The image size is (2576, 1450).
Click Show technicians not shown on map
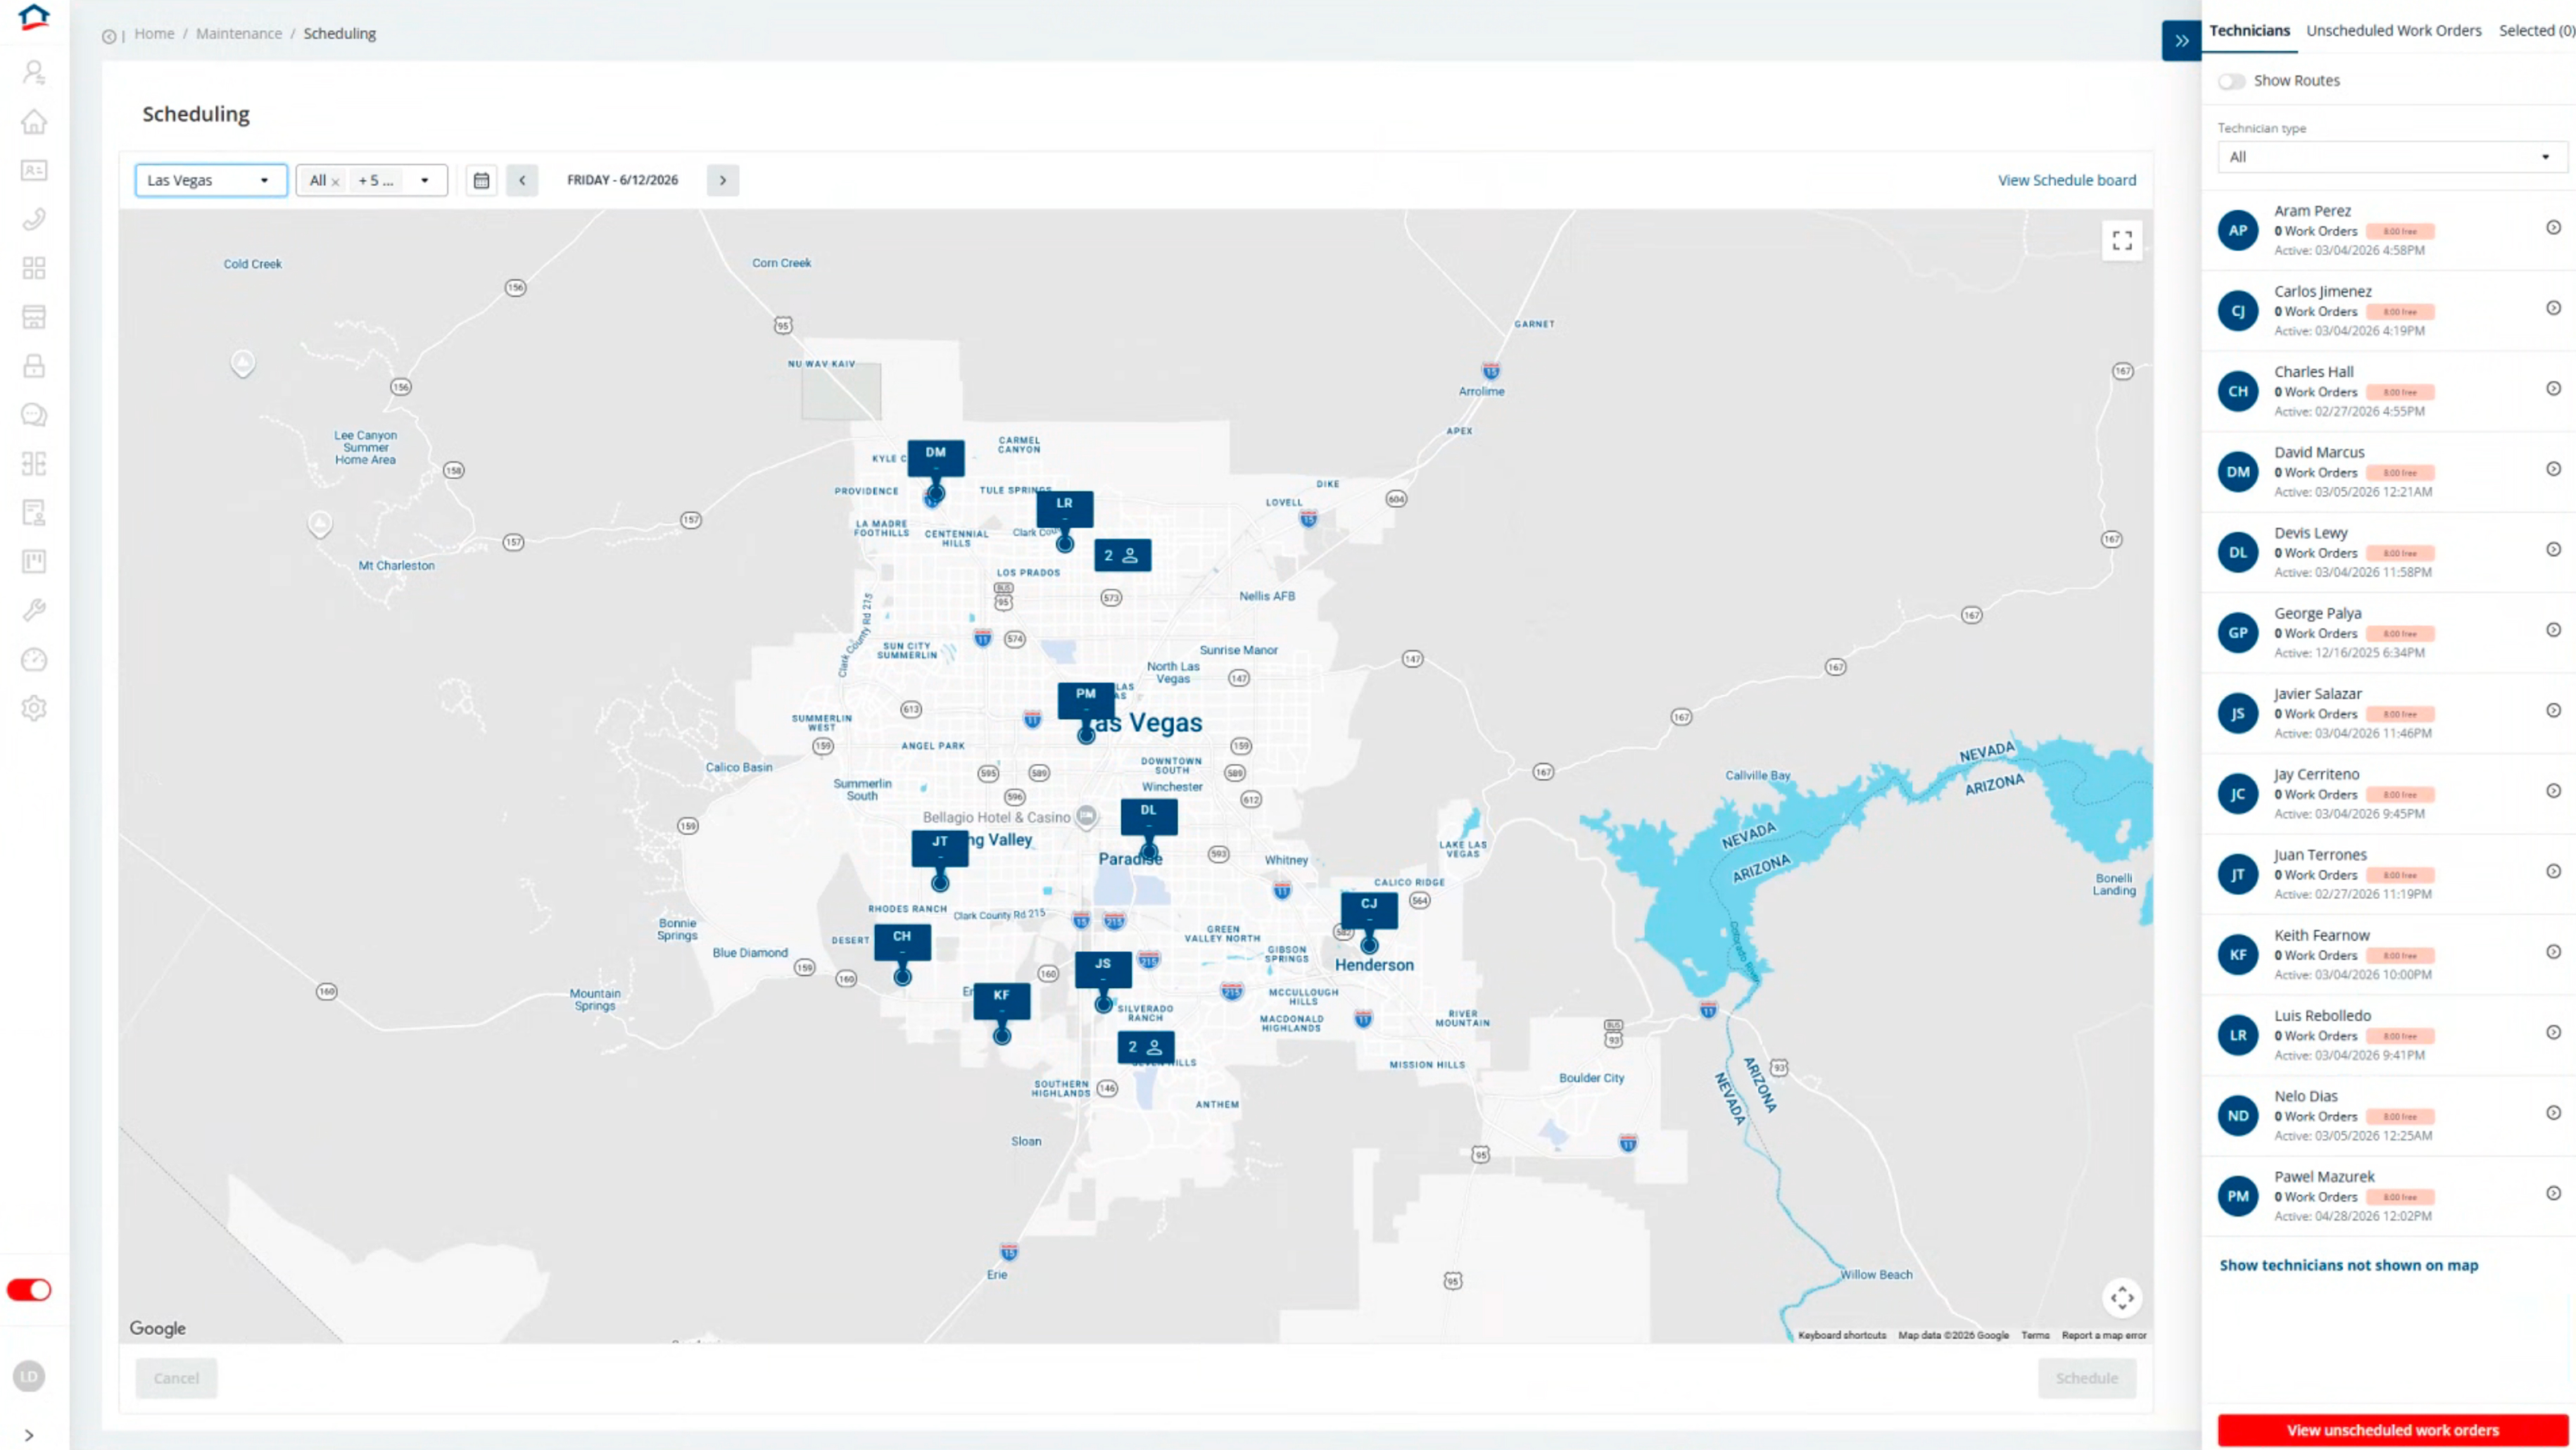(2349, 1266)
